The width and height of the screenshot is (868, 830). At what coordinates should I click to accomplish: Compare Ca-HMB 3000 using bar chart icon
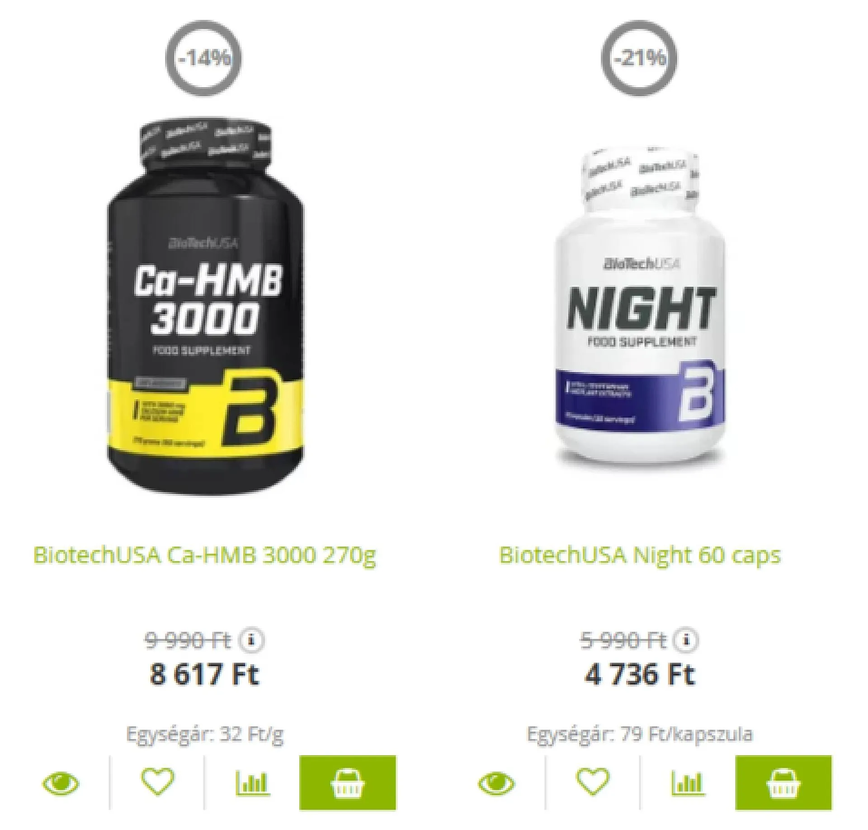tap(252, 783)
